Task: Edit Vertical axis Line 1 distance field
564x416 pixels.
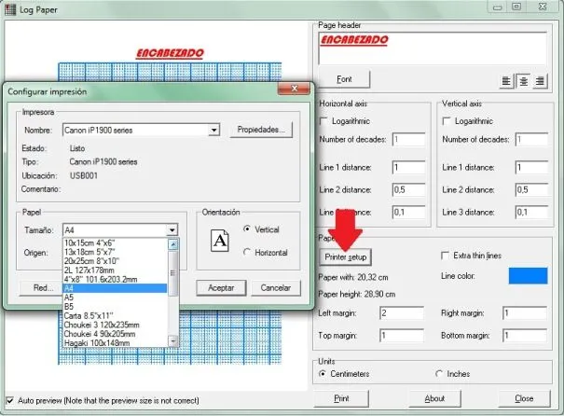Action: [x=531, y=168]
